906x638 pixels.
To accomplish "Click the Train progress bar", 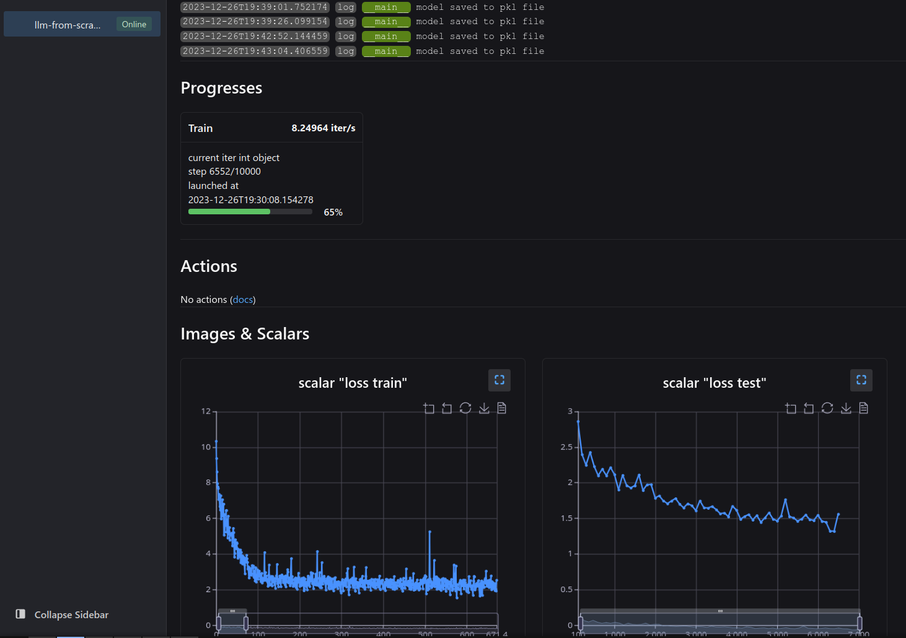I will point(250,212).
